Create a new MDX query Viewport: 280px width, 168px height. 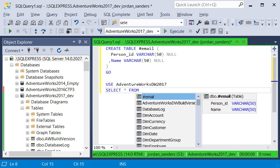(x=18, y=22)
